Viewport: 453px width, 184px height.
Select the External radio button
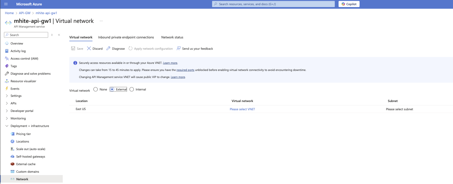pyautogui.click(x=112, y=90)
